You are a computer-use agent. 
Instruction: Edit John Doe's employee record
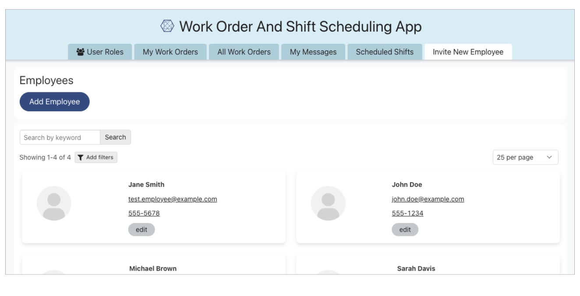pyautogui.click(x=405, y=229)
